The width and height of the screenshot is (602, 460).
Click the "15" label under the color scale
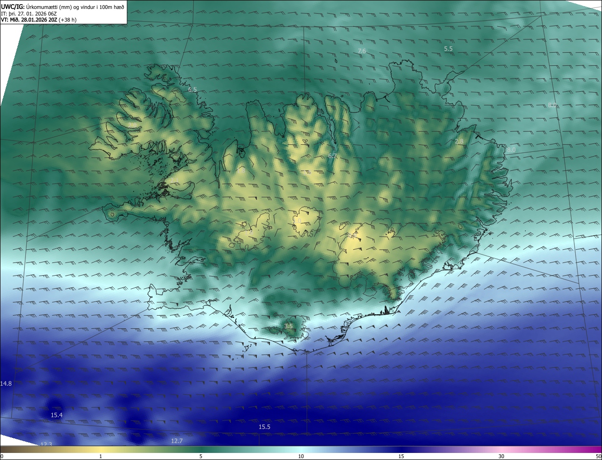tap(401, 456)
